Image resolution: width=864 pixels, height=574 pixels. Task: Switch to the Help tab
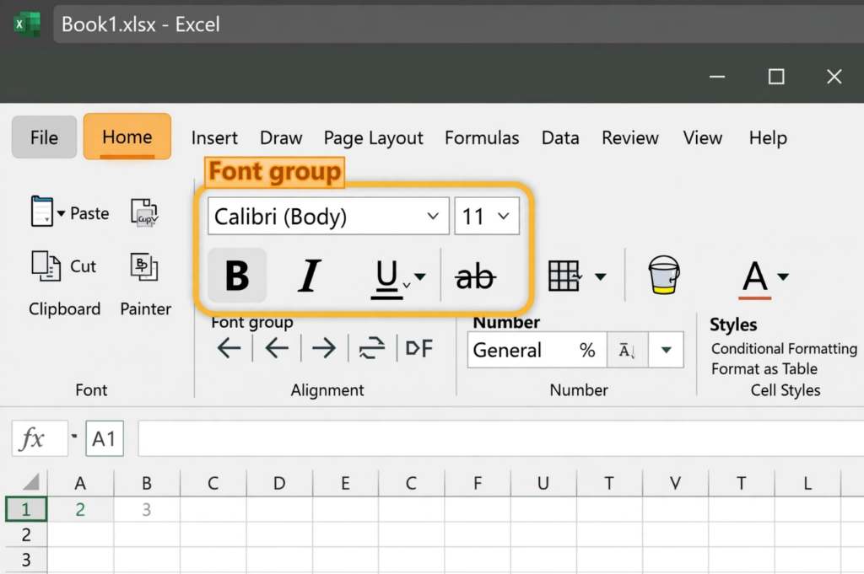(x=768, y=138)
